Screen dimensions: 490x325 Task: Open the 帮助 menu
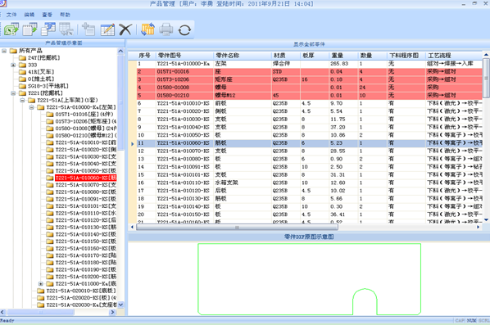pos(65,15)
